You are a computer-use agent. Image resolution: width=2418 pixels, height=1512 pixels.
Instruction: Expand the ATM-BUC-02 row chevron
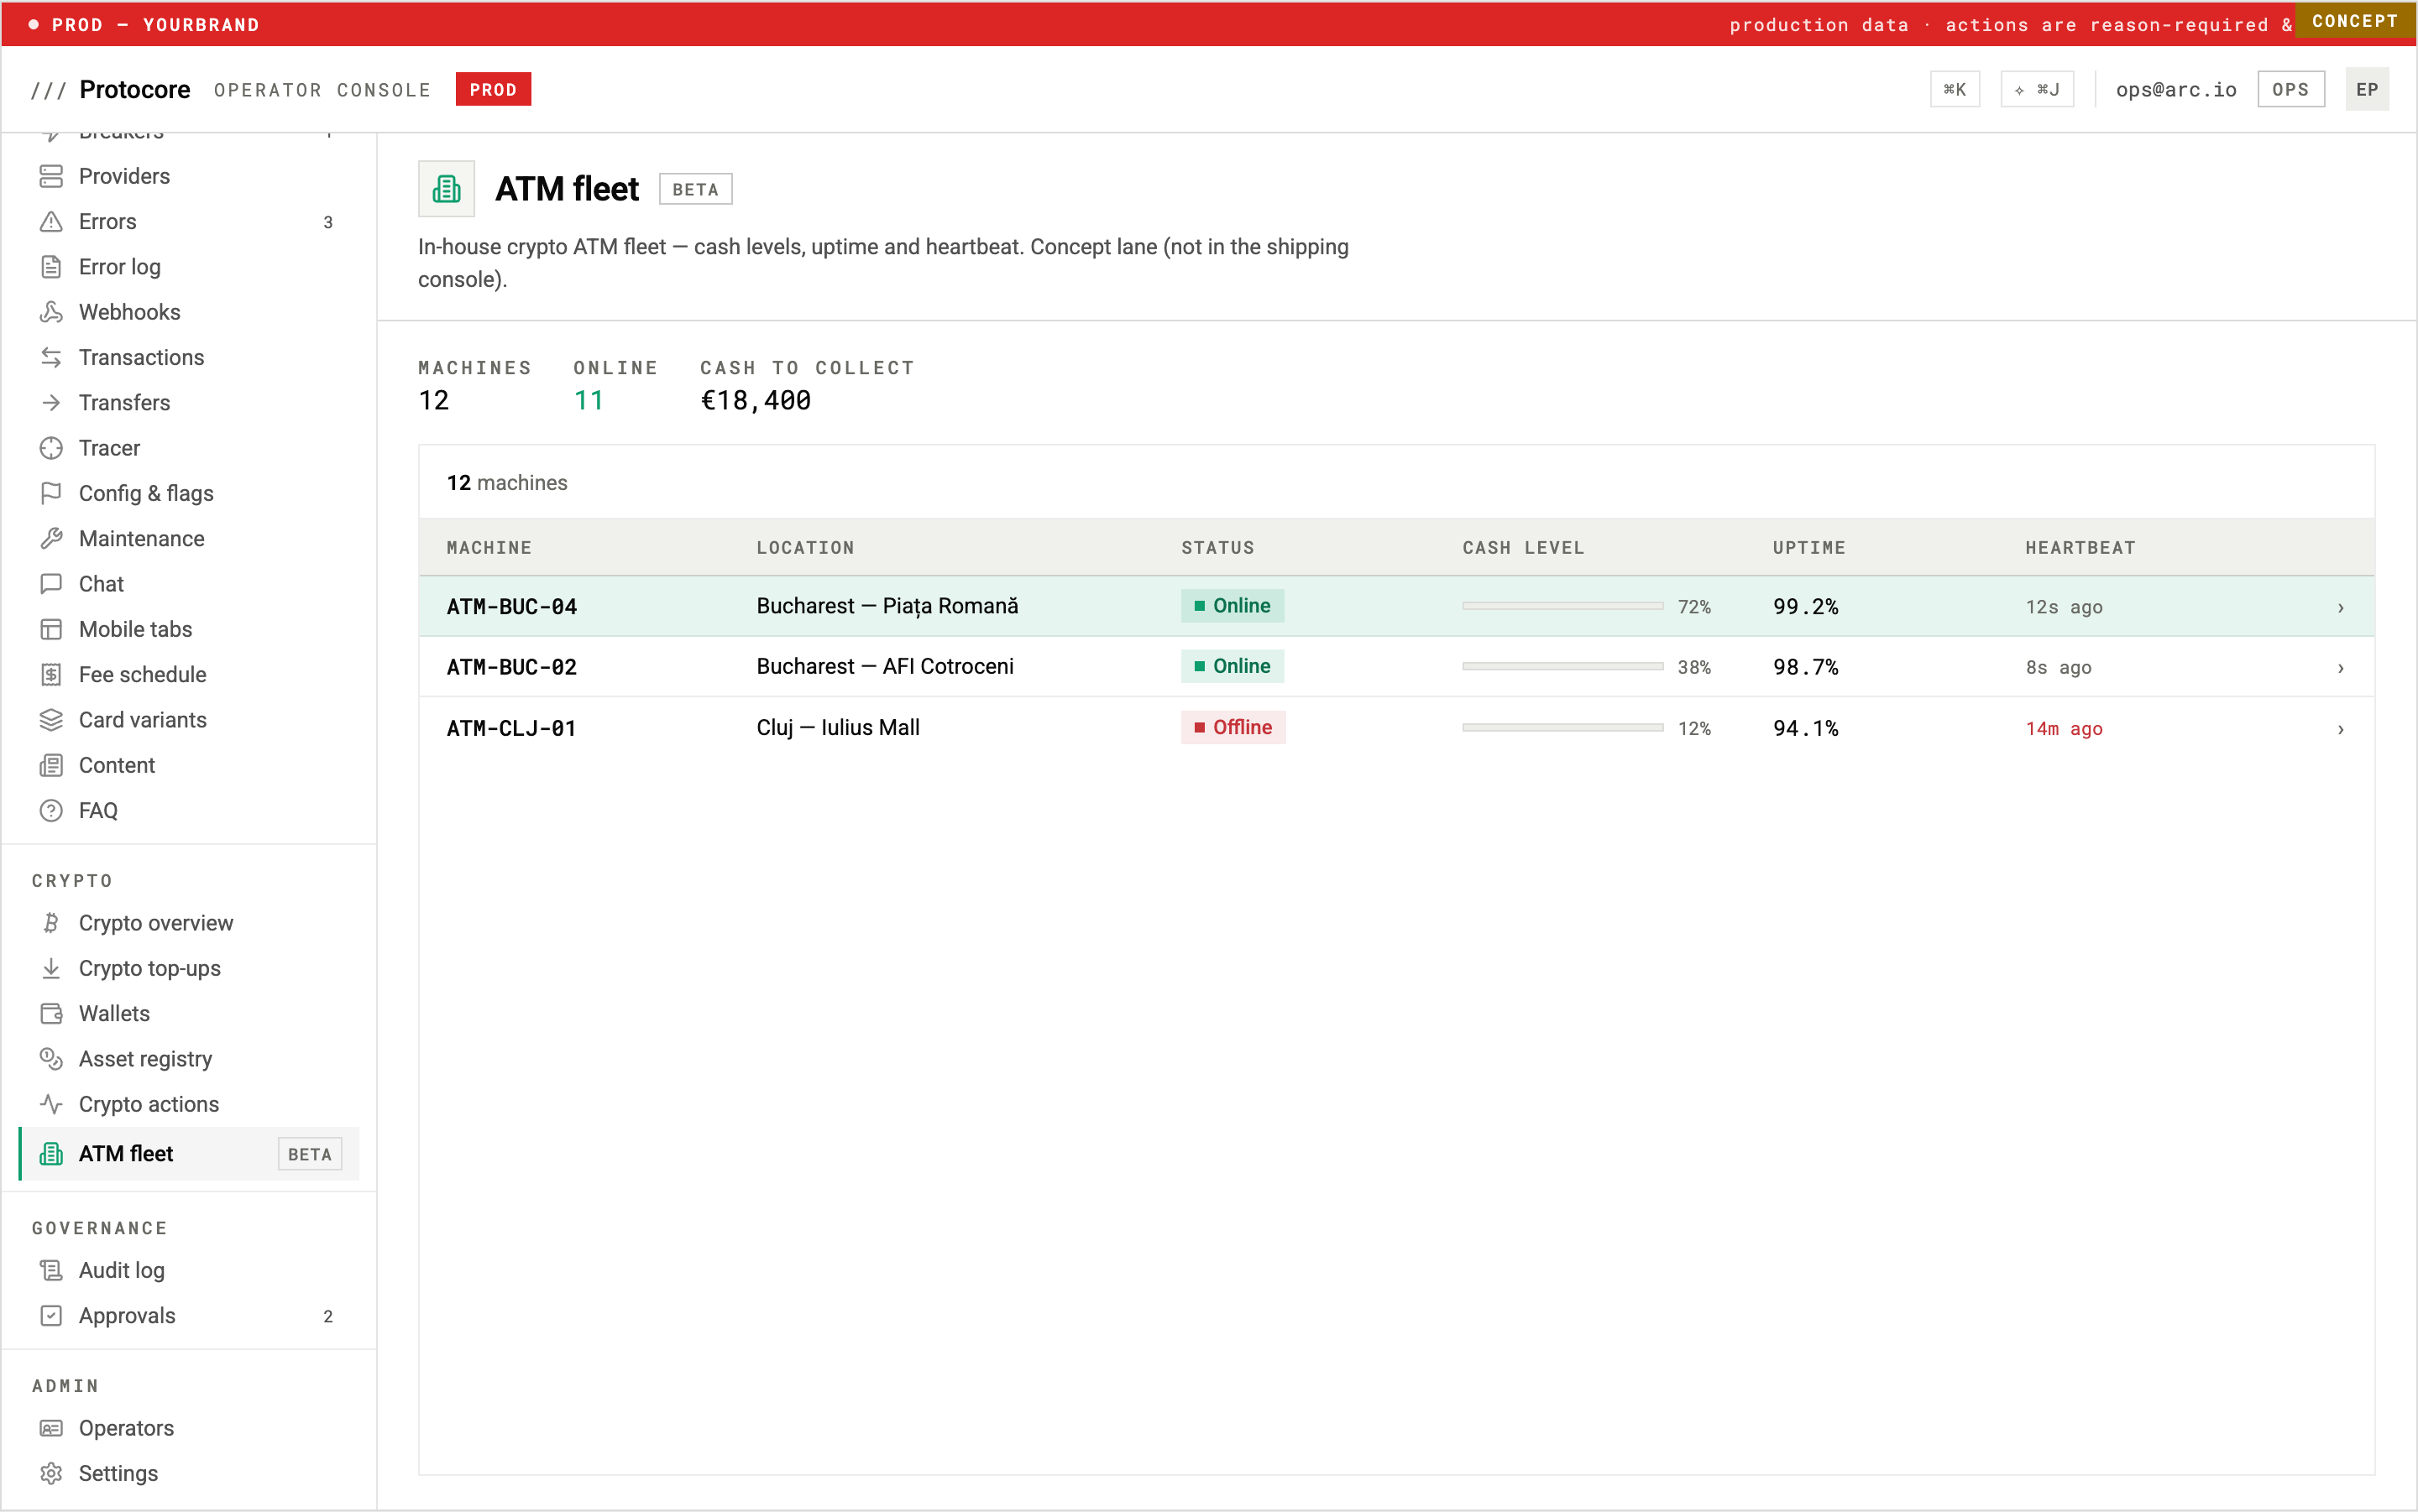pyautogui.click(x=2341, y=668)
